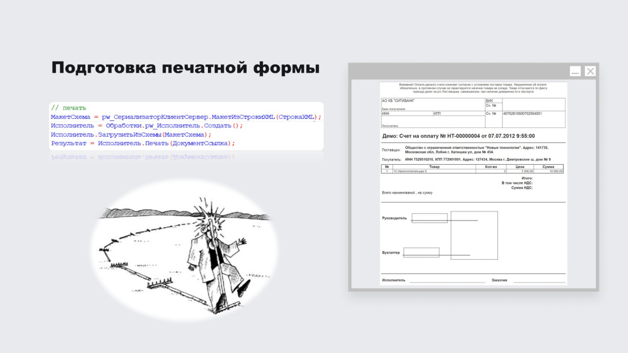Viewport: 628px width, 353px height.
Task: Click the "В том числе НДС:" label
Action: [x=517, y=183]
